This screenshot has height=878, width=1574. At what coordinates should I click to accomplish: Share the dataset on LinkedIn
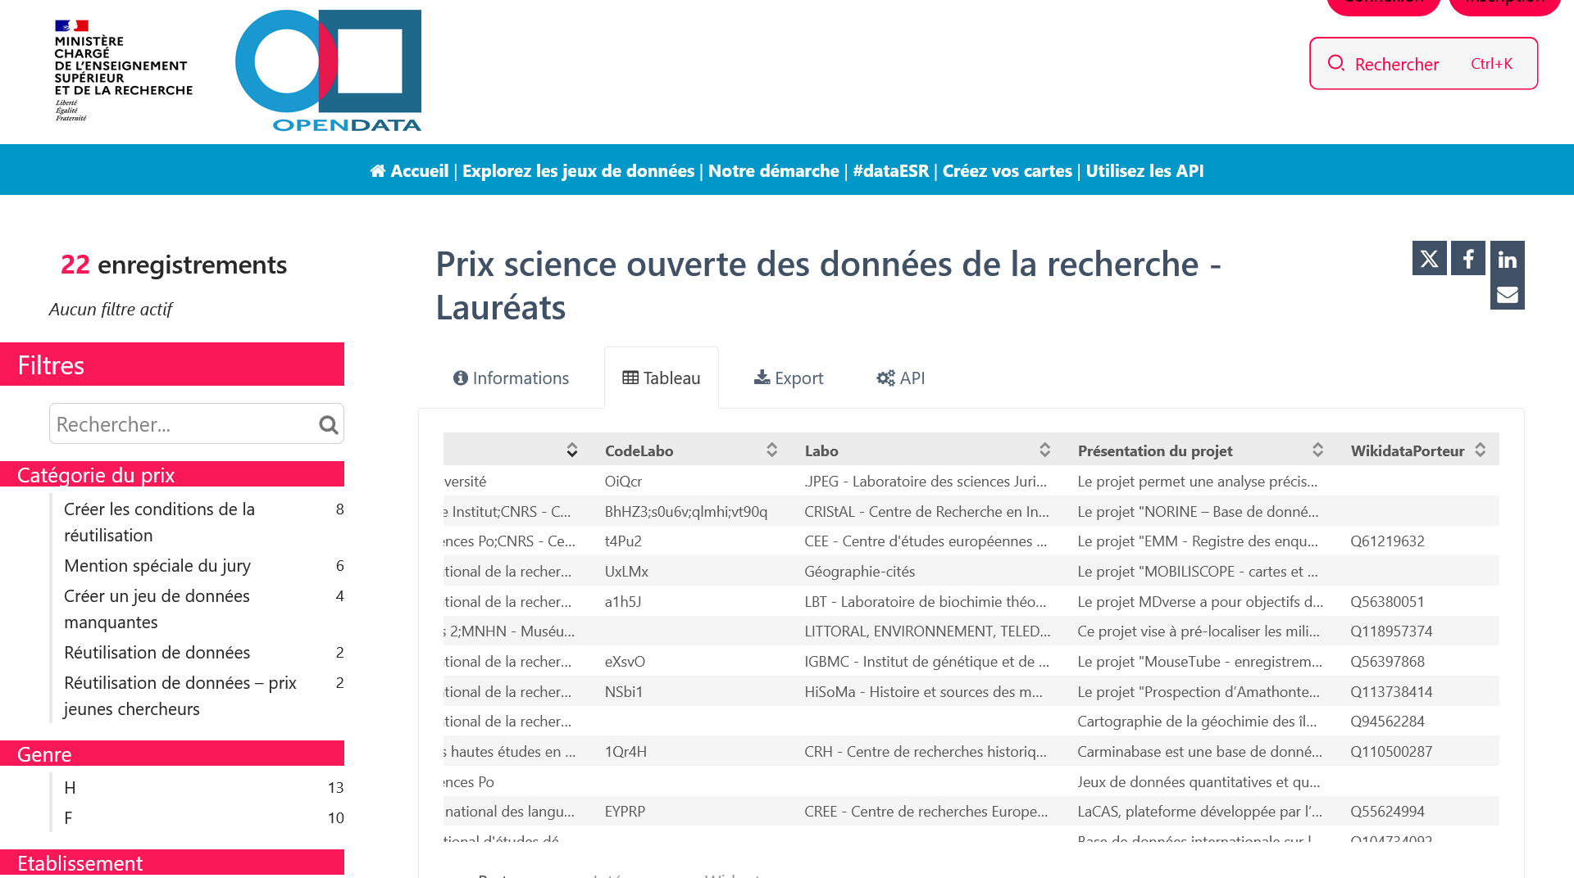tap(1507, 259)
